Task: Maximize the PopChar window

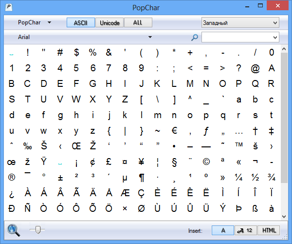Action: 260,6
